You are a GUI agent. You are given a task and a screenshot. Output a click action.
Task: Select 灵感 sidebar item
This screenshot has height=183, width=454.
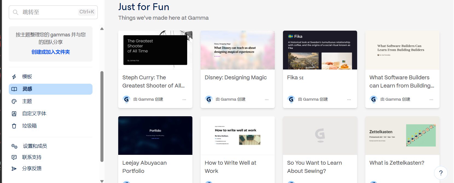click(51, 89)
